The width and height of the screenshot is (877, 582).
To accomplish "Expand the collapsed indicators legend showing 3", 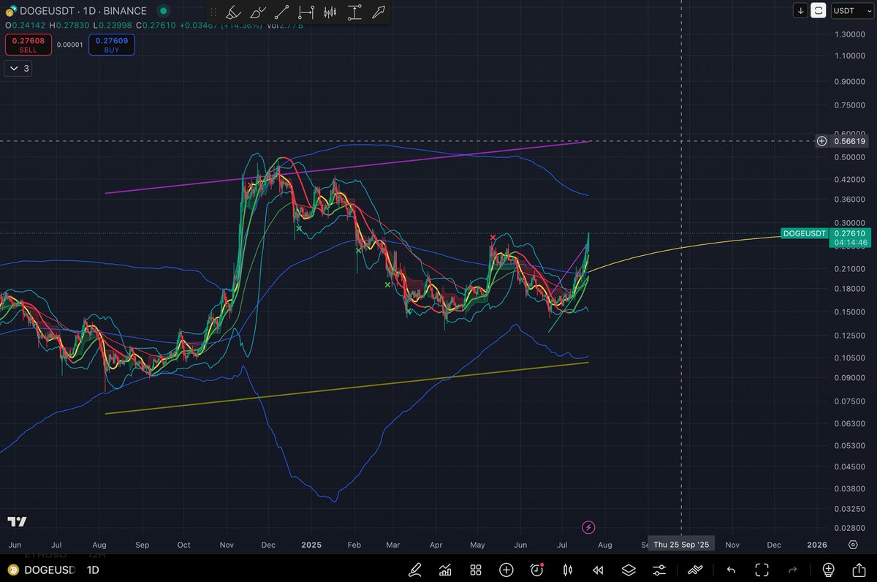I will coord(18,69).
